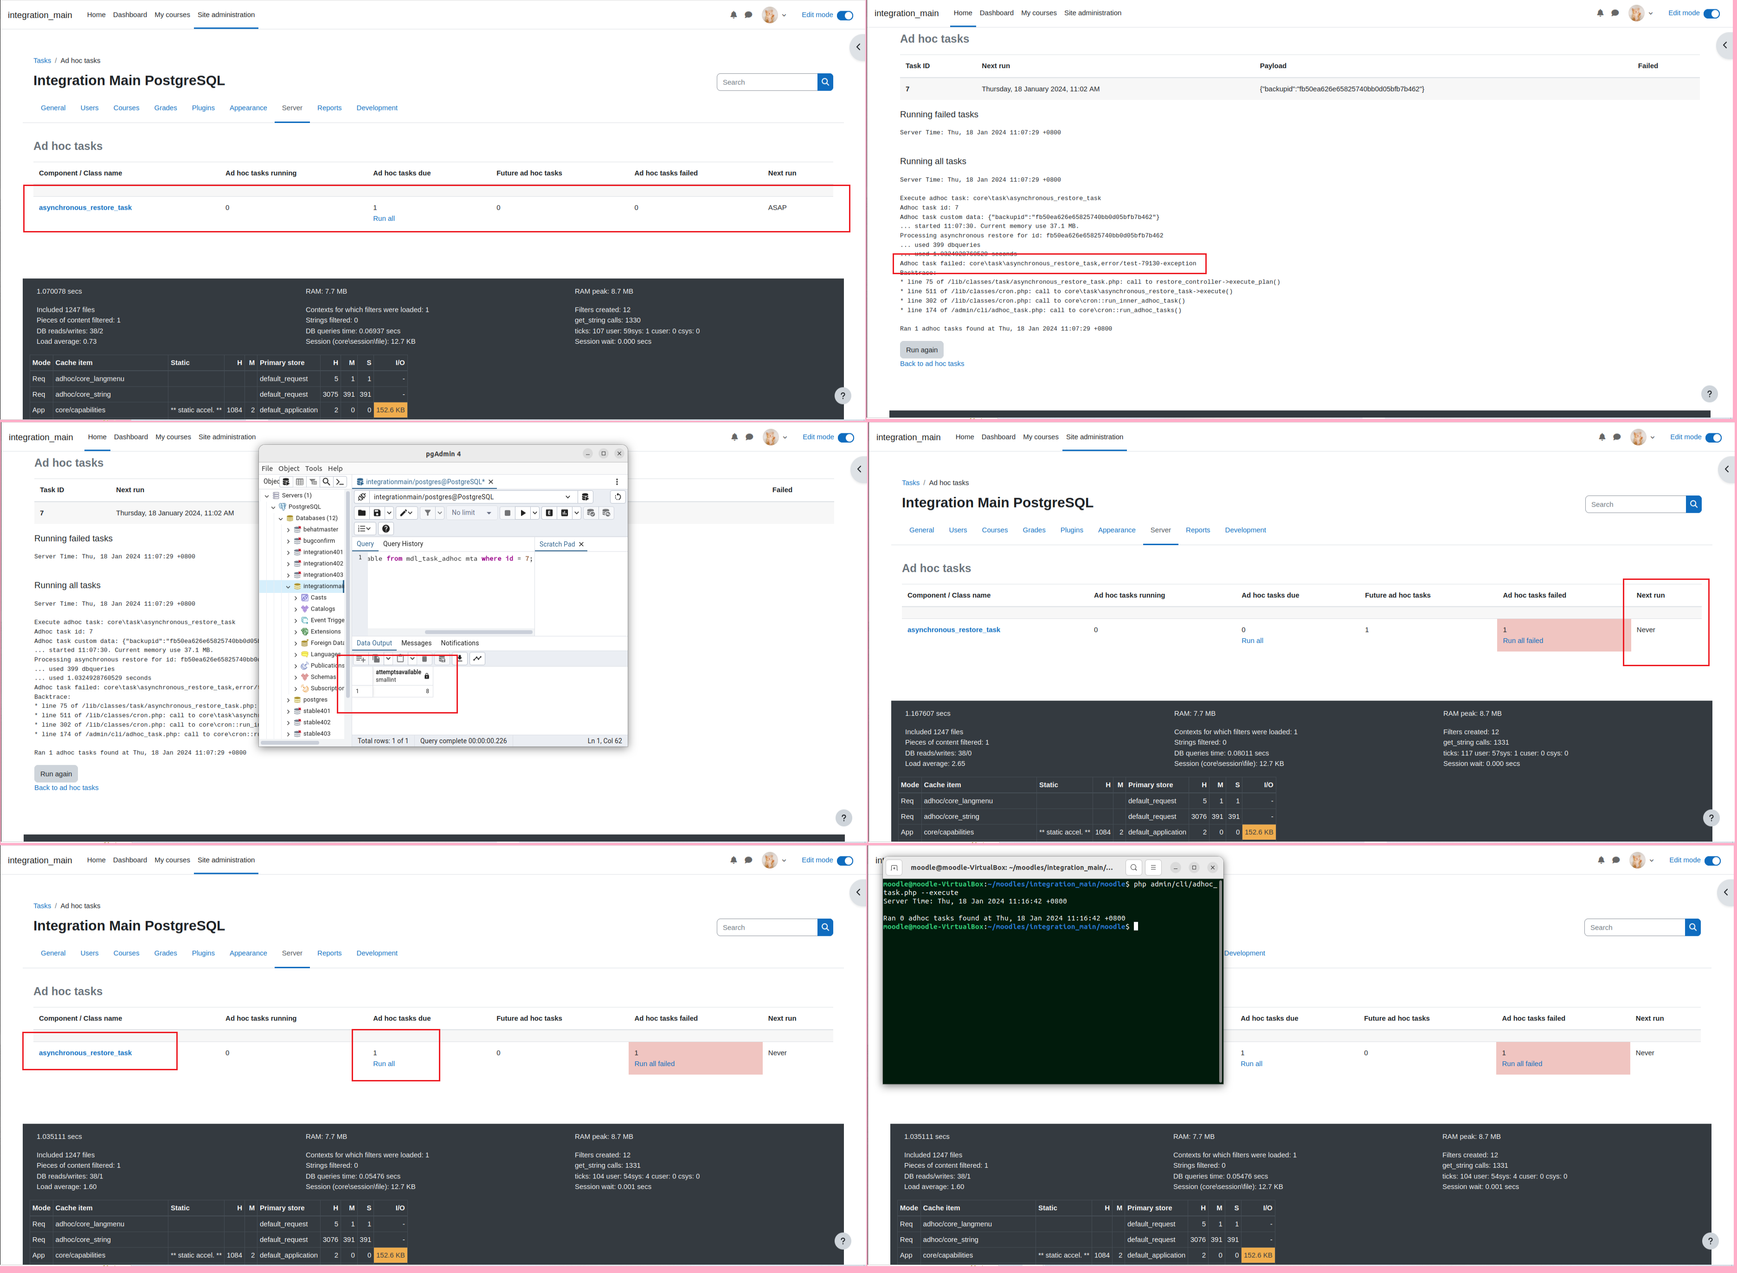Screen dimensions: 1737x1273
Task: Click the Help question mark in pgAdmin's query toolbar
Action: pyautogui.click(x=386, y=528)
